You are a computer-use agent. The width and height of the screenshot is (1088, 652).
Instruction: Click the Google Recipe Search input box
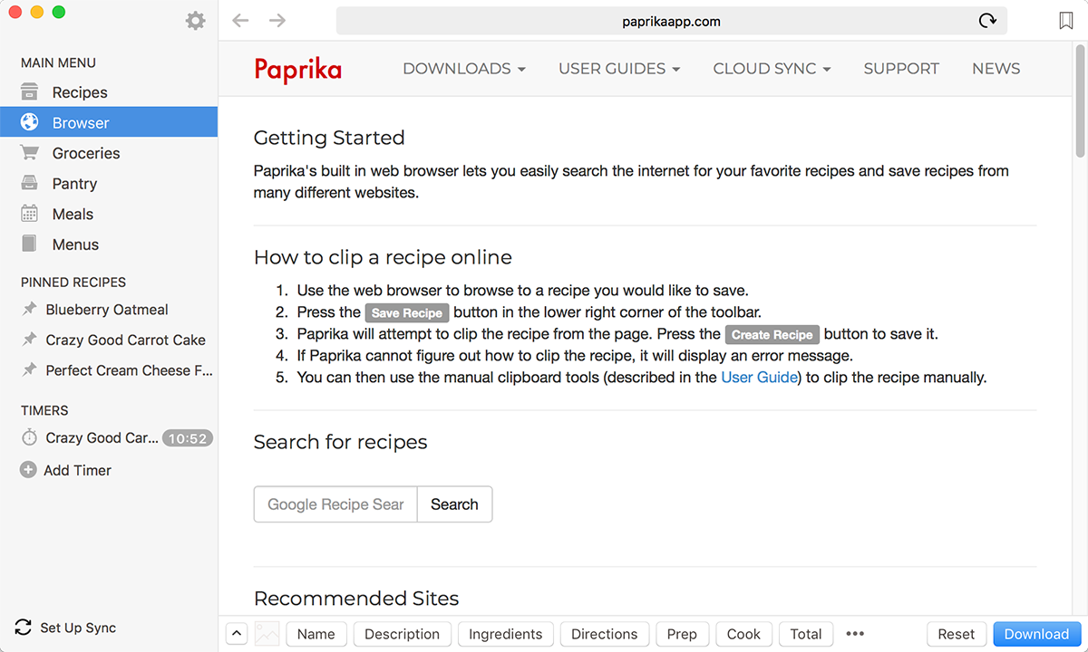(335, 504)
